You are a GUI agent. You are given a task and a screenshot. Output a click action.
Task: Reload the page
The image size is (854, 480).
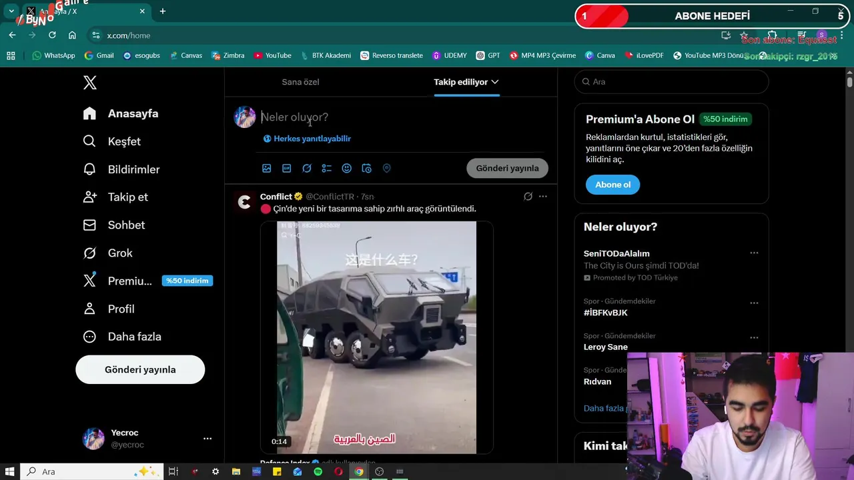52,35
